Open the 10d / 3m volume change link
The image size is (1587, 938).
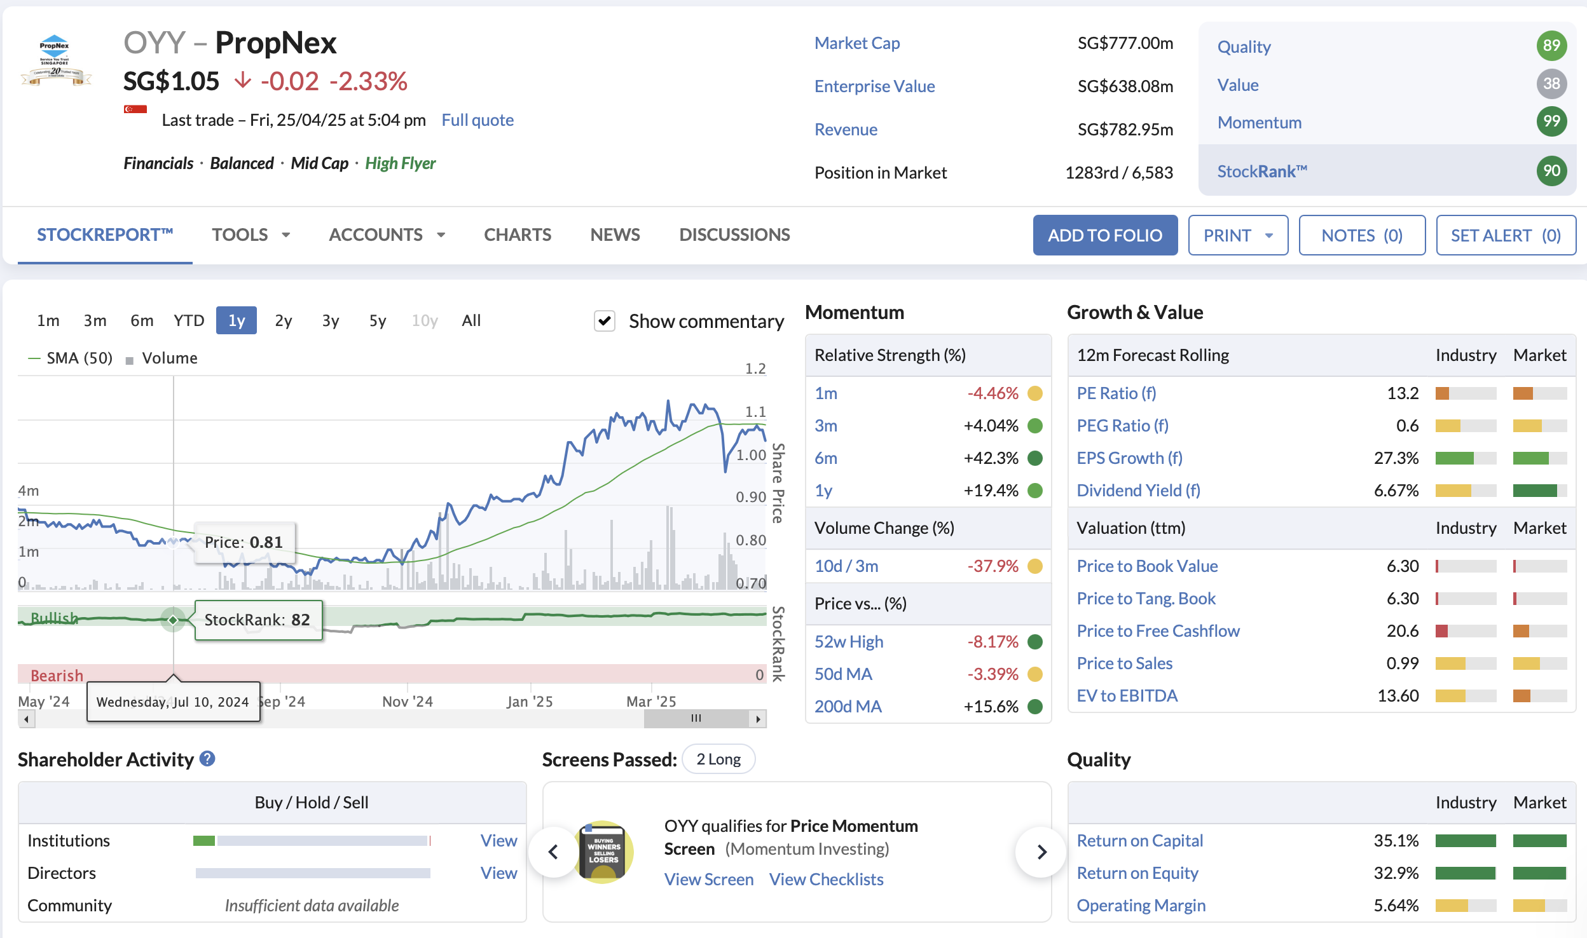846,566
